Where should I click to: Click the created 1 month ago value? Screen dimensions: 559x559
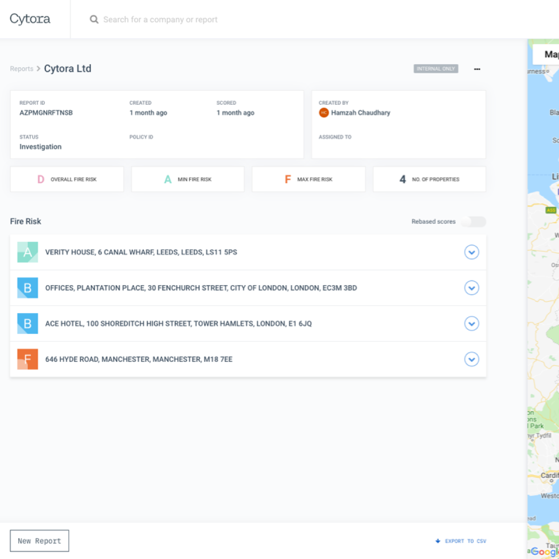148,113
